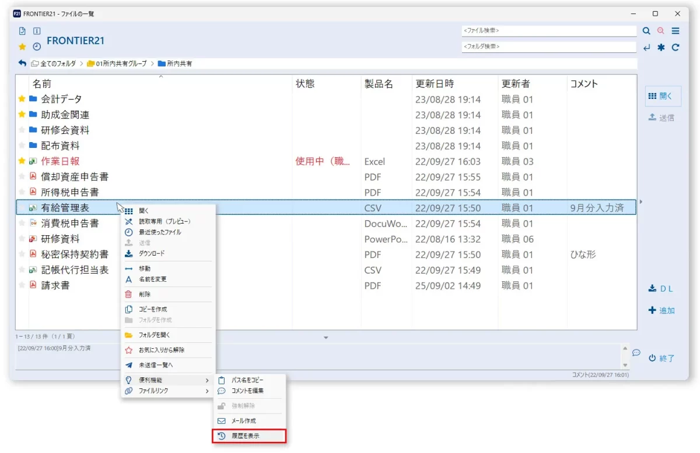Choose 履歴を表示 in the submenu
Viewport: 700px width, 453px height.
click(249, 436)
